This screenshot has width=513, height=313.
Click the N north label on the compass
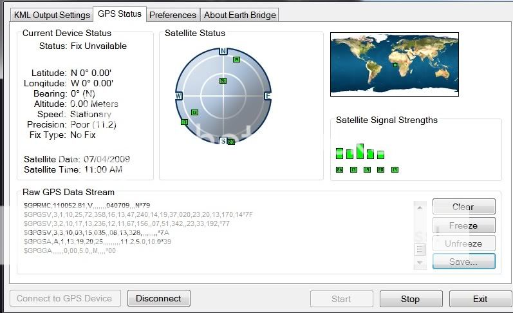(223, 51)
